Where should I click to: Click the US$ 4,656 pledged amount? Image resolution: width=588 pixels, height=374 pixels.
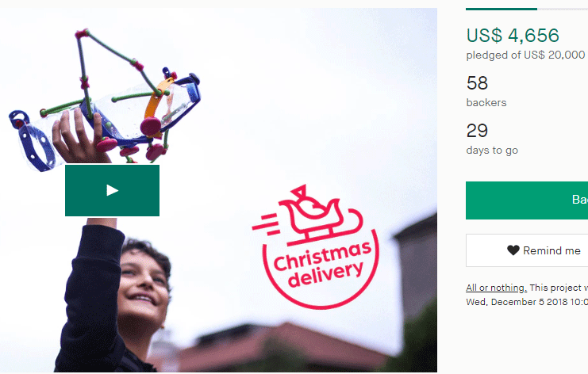click(x=513, y=36)
